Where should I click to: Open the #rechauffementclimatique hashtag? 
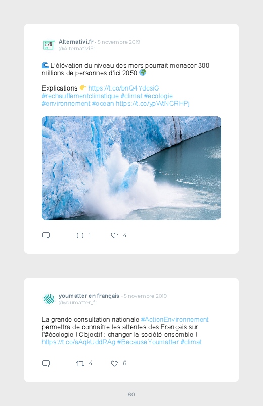coord(80,96)
